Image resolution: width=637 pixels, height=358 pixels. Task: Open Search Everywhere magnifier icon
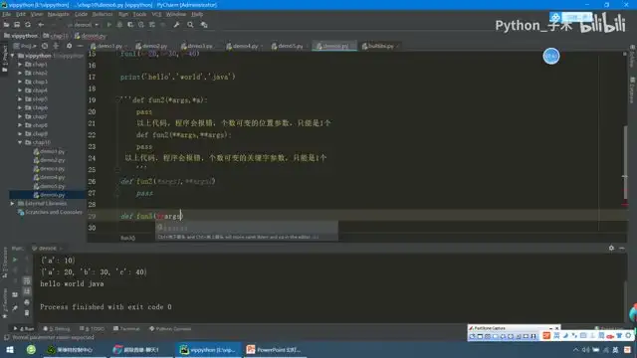click(x=190, y=25)
